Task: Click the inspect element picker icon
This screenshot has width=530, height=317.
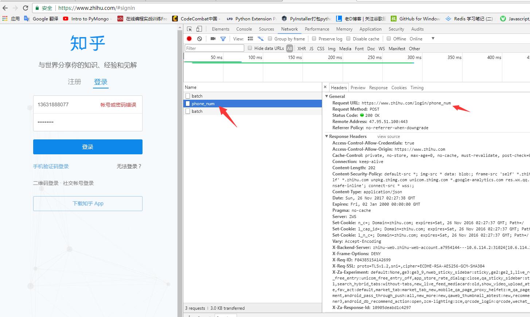Action: [x=190, y=29]
